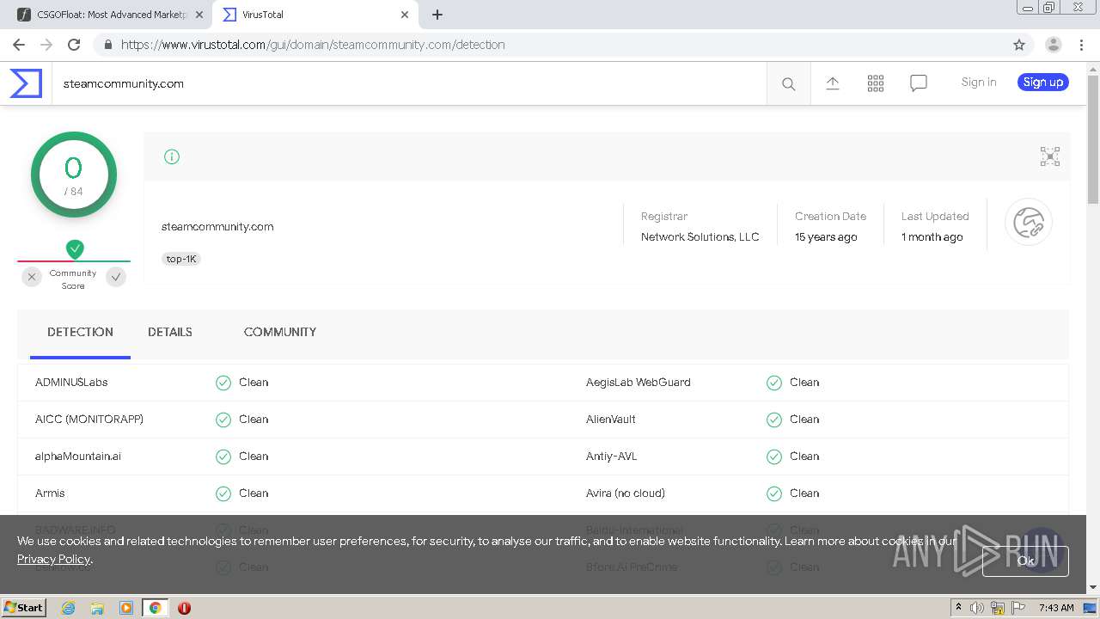This screenshot has height=619, width=1100.
Task: Open the comments speech bubble icon
Action: click(x=918, y=83)
